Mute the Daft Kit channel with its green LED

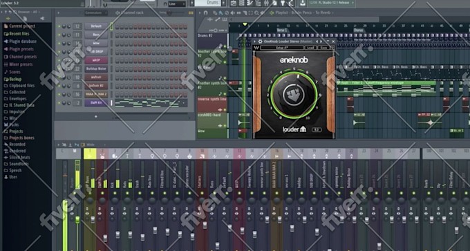[59, 103]
